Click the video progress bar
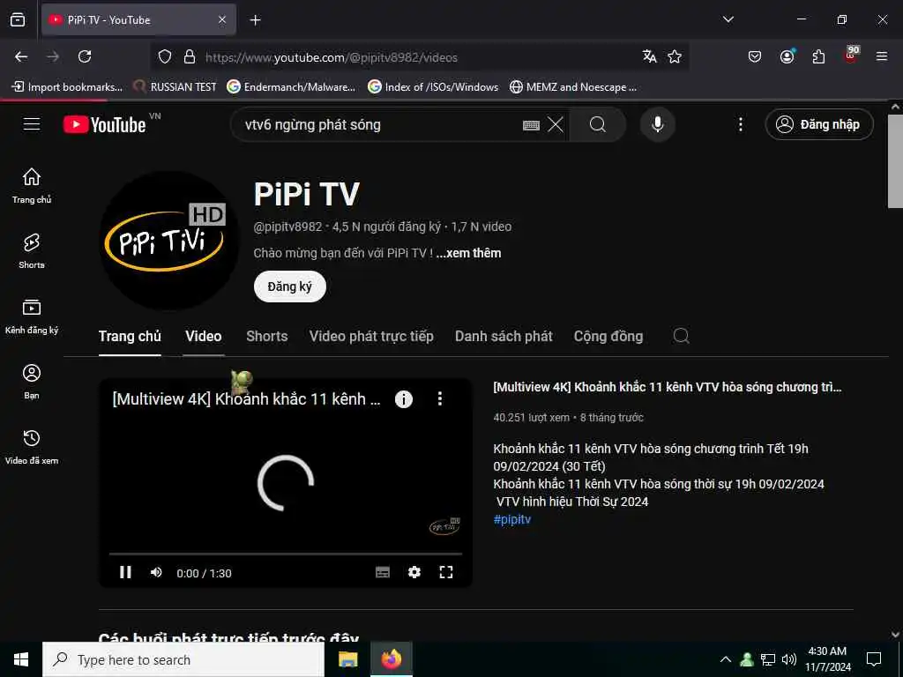The width and height of the screenshot is (903, 677). click(x=286, y=554)
